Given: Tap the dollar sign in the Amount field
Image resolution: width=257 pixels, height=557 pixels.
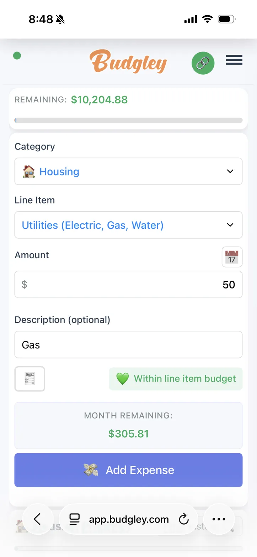Looking at the screenshot, I should pyautogui.click(x=24, y=284).
